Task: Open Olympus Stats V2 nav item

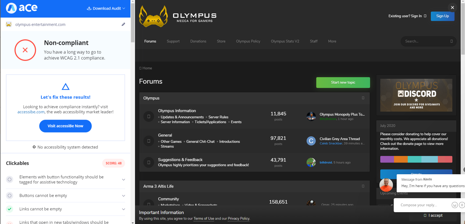Action: [x=285, y=41]
